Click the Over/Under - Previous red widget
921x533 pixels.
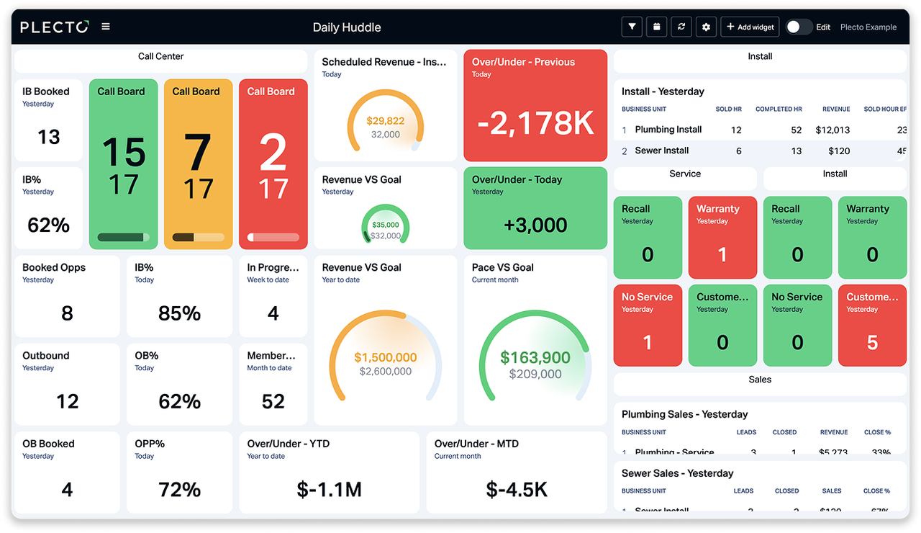point(535,104)
